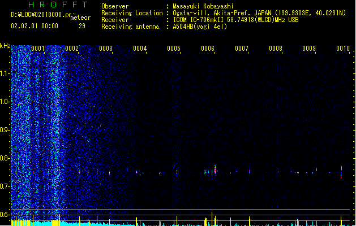Viewport: 356px width, 226px height.
Task: Click the kHz axis unit label
Action: pos(5,46)
